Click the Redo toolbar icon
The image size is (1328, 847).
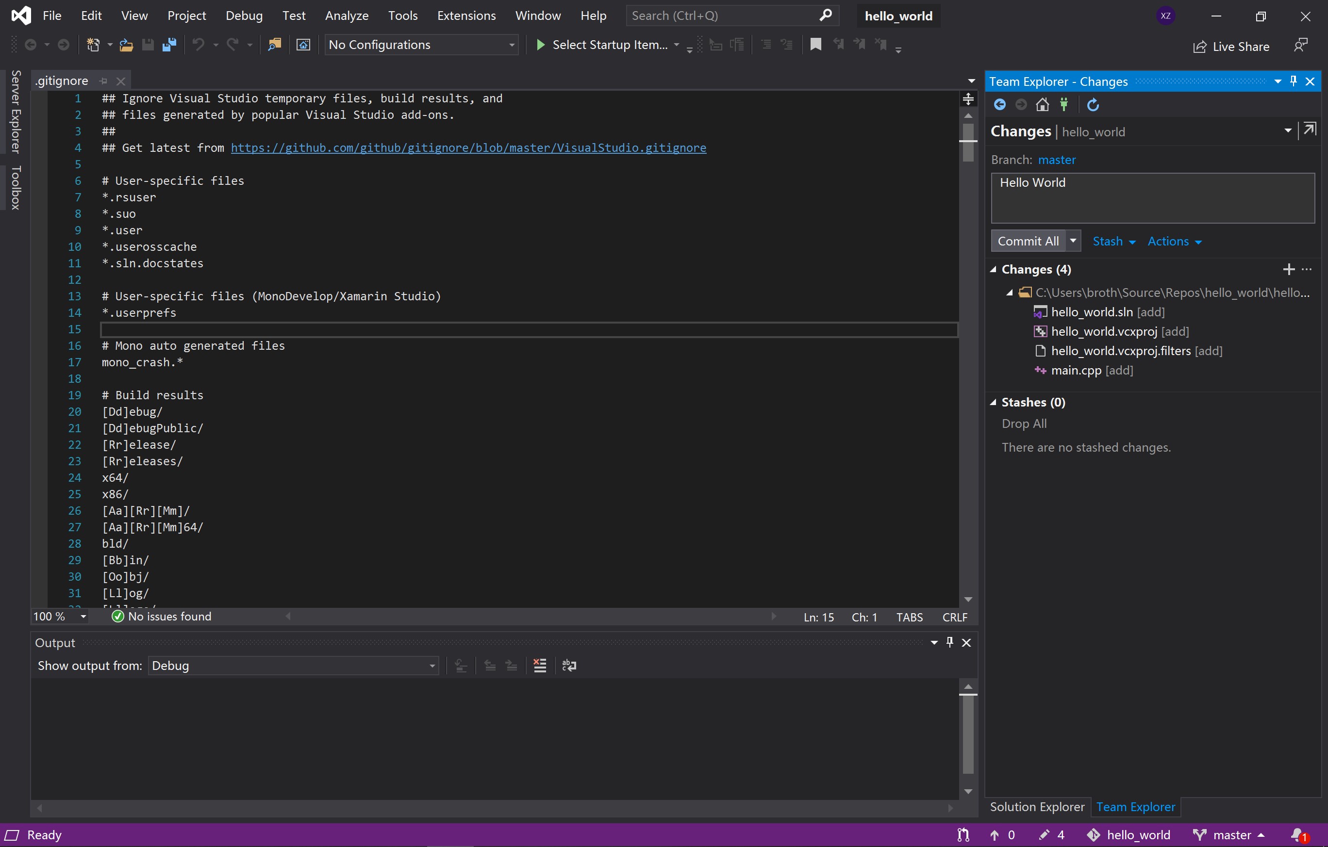coord(232,45)
